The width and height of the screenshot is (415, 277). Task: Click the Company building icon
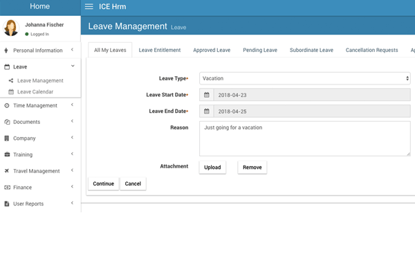(7, 138)
